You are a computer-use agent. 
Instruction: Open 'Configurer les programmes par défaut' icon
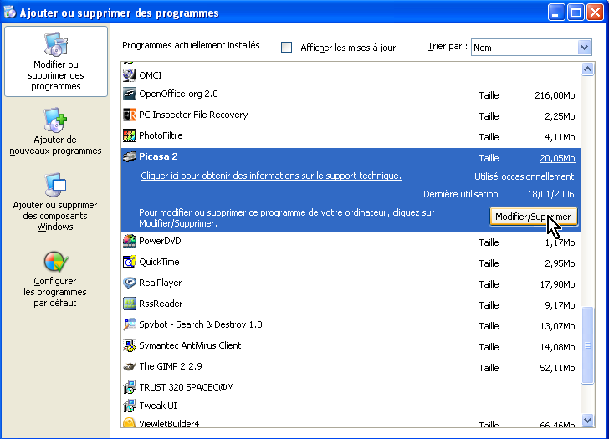click(x=56, y=261)
